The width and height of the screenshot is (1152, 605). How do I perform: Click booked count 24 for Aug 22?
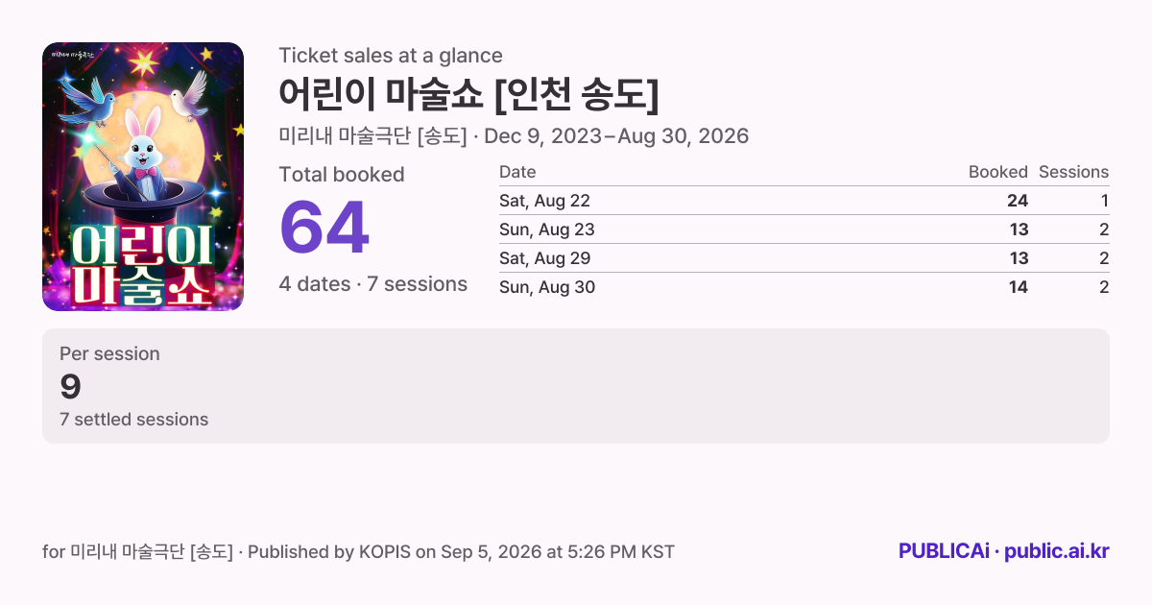1018,201
